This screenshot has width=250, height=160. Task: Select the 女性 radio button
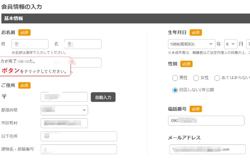tap(196, 78)
